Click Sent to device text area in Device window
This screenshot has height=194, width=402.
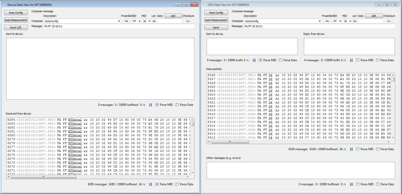pyautogui.click(x=100, y=69)
